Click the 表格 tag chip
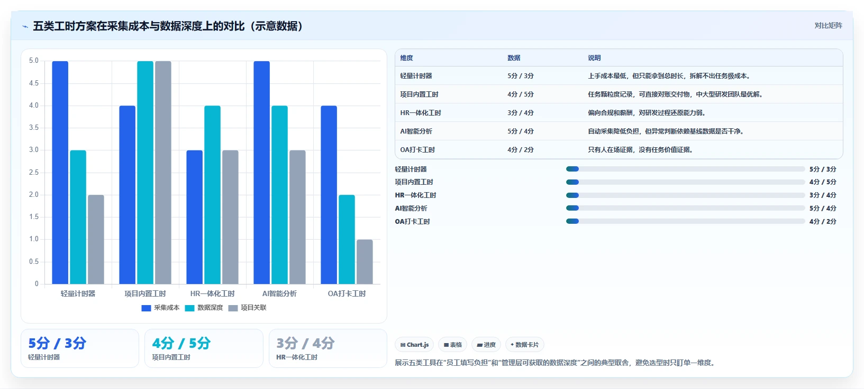The image size is (864, 389). [452, 345]
